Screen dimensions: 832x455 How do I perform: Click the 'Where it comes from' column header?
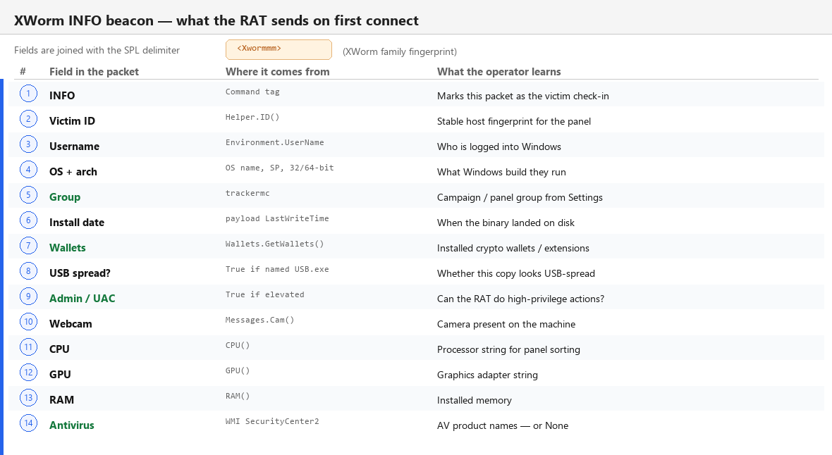point(278,72)
